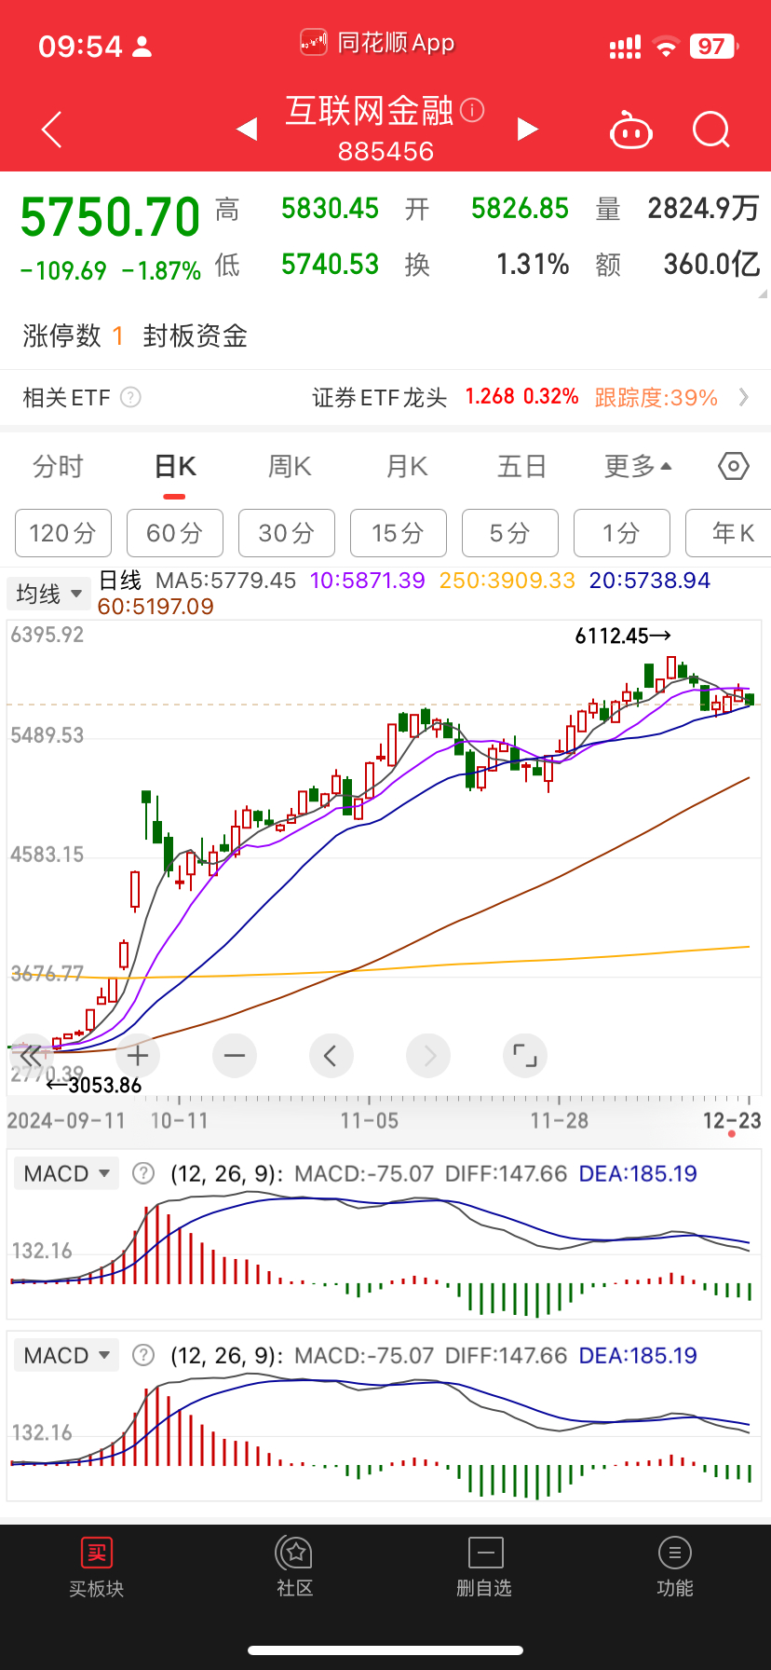Tap the 同花顺 App return label in status bar
The height and width of the screenshot is (1670, 771).
[x=378, y=43]
